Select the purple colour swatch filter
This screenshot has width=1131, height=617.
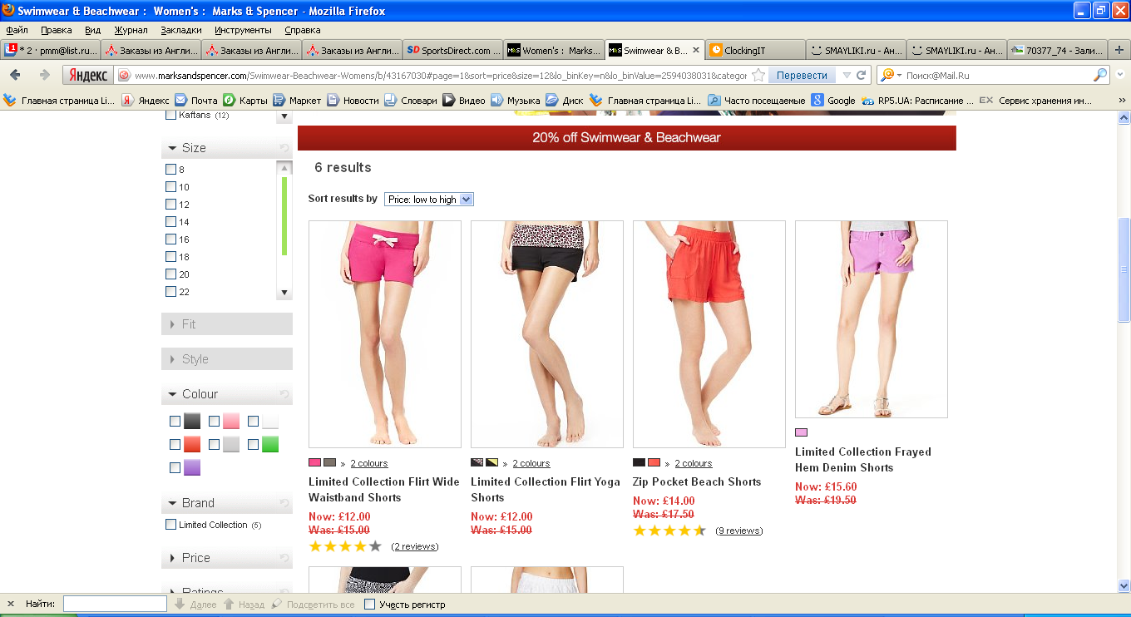tap(192, 467)
